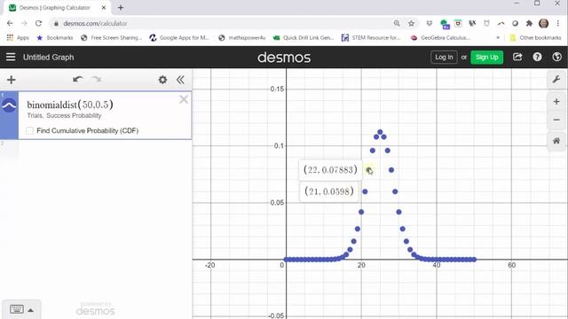Zoom in on the graph
Image resolution: width=568 pixels, height=319 pixels.
(556, 102)
